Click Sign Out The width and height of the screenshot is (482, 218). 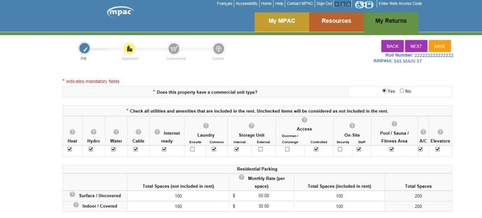click(324, 4)
